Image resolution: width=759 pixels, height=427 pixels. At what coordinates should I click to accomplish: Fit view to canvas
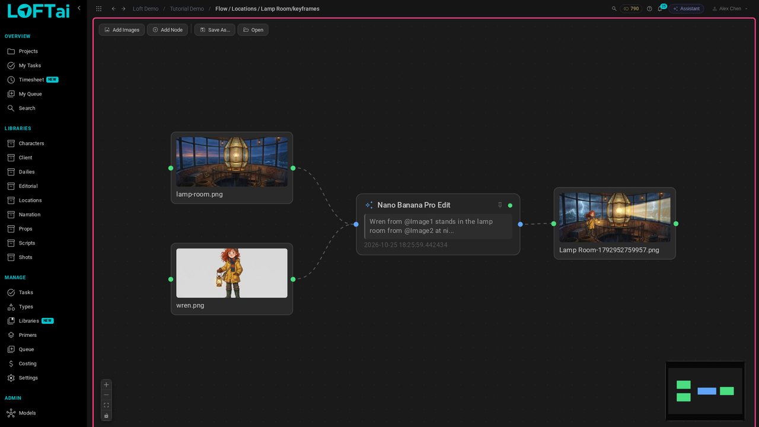(x=106, y=406)
